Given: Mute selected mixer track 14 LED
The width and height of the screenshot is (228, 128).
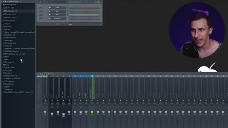Looking at the screenshot, I should [92, 100].
